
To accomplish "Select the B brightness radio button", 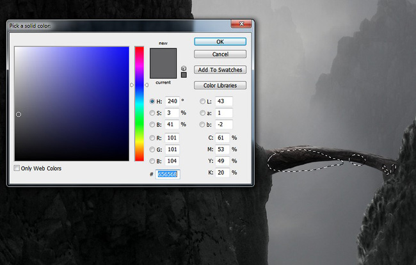I will pos(152,124).
